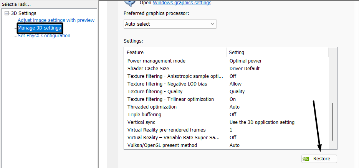Click the NVIDIA logo on Restore button

point(306,159)
